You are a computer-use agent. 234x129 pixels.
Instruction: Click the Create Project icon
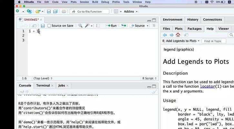pyautogui.click(x=29, y=11)
